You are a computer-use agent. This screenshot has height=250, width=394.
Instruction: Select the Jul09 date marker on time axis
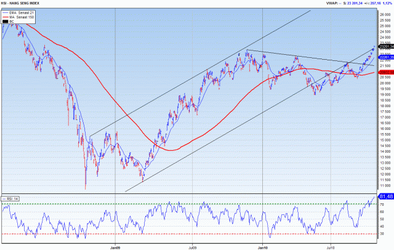coord(191,245)
